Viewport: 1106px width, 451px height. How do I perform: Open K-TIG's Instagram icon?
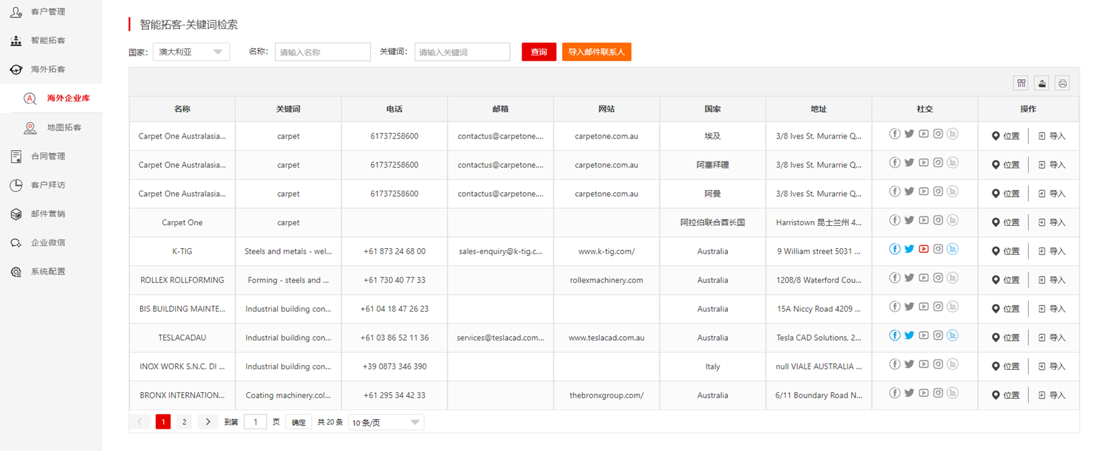938,250
